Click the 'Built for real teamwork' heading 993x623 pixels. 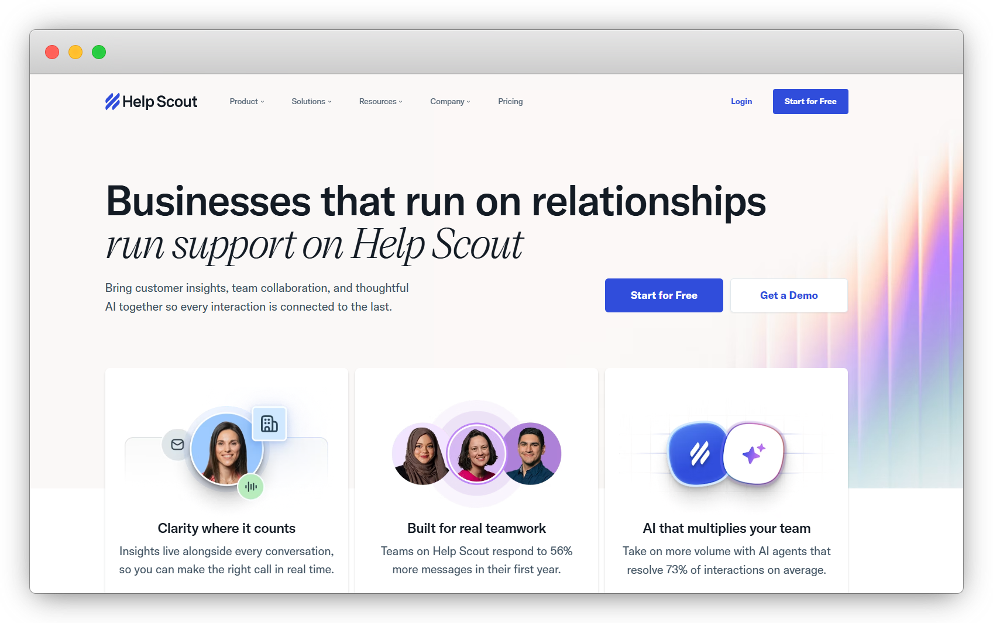[476, 528]
